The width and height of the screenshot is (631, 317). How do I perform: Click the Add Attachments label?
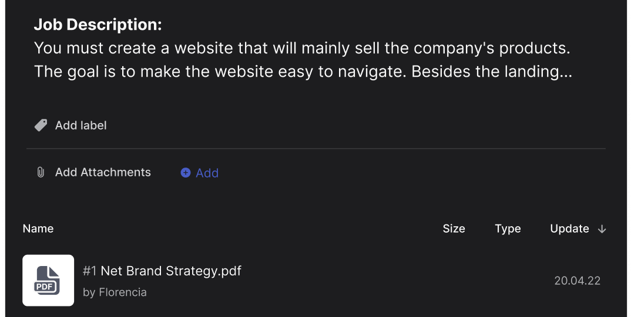coord(103,172)
